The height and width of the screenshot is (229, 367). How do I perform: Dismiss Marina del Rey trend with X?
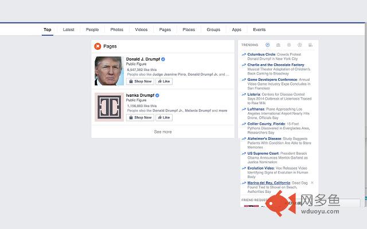(x=312, y=183)
